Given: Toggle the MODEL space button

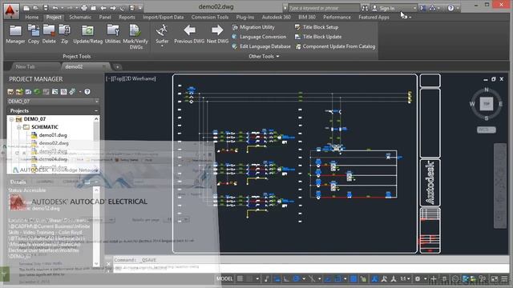Looking at the screenshot, I should click(x=224, y=279).
